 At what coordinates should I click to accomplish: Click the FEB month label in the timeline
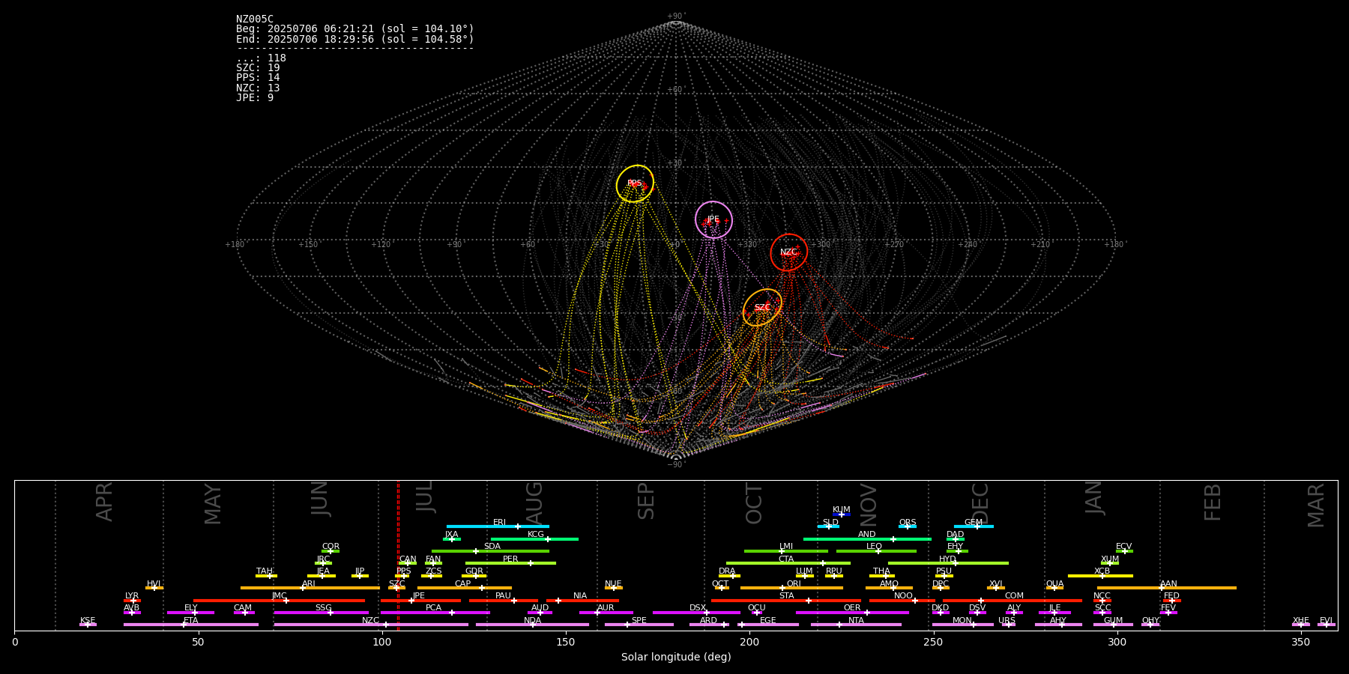[1213, 502]
